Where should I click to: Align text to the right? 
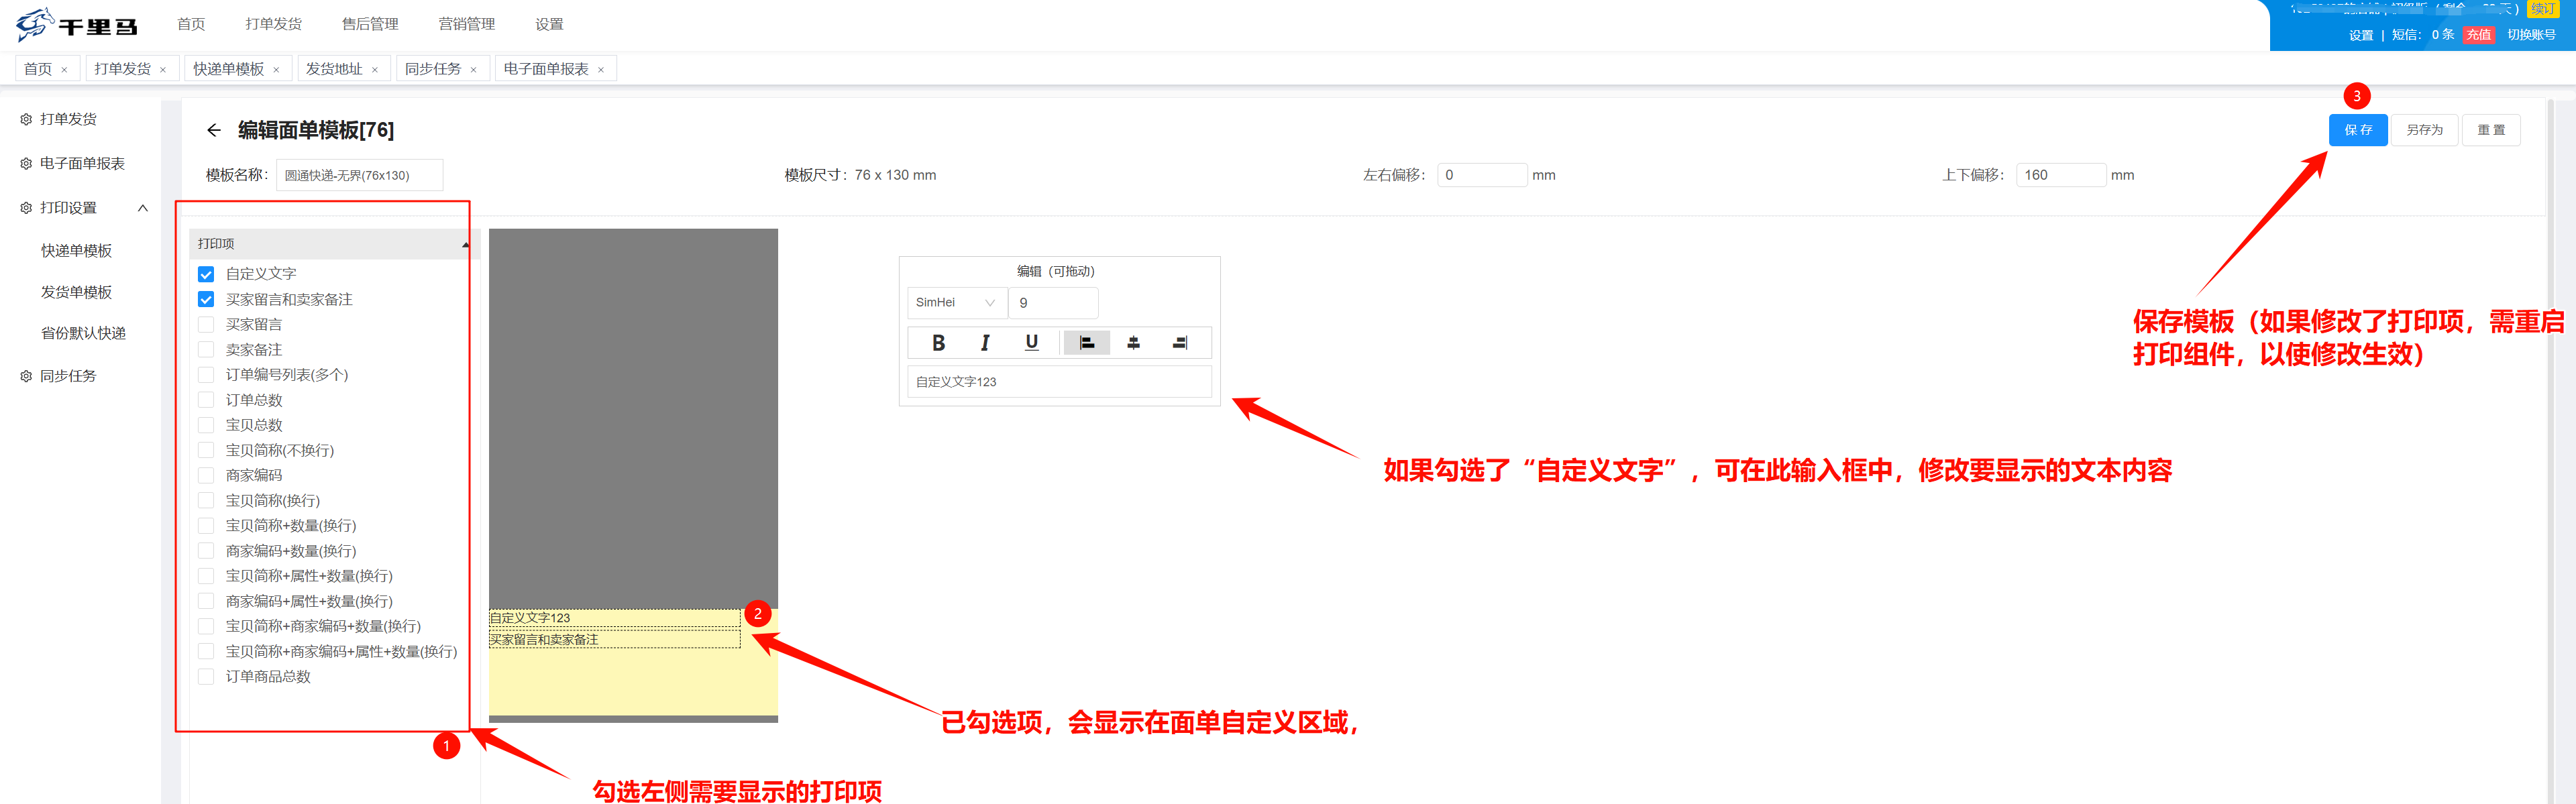1180,343
